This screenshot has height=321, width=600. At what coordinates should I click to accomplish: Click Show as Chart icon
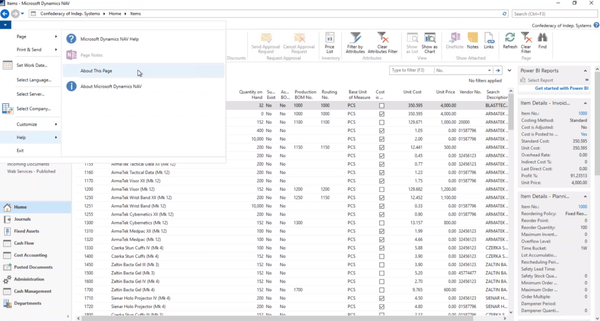[x=429, y=38]
